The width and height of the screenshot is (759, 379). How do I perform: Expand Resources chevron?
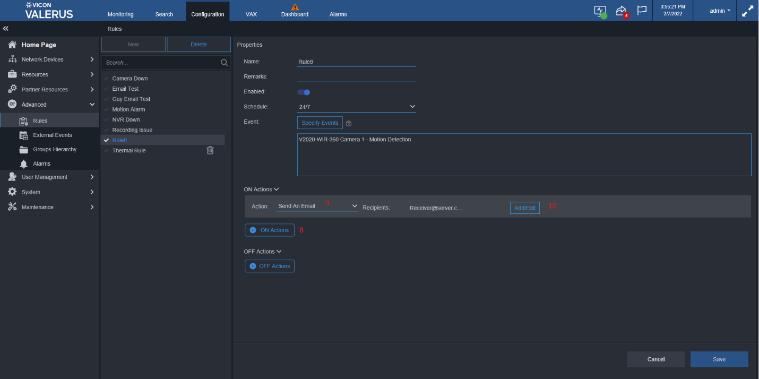tap(92, 74)
